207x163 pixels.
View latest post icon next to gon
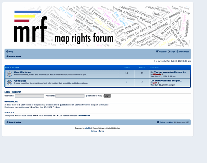pyautogui.click(x=159, y=83)
